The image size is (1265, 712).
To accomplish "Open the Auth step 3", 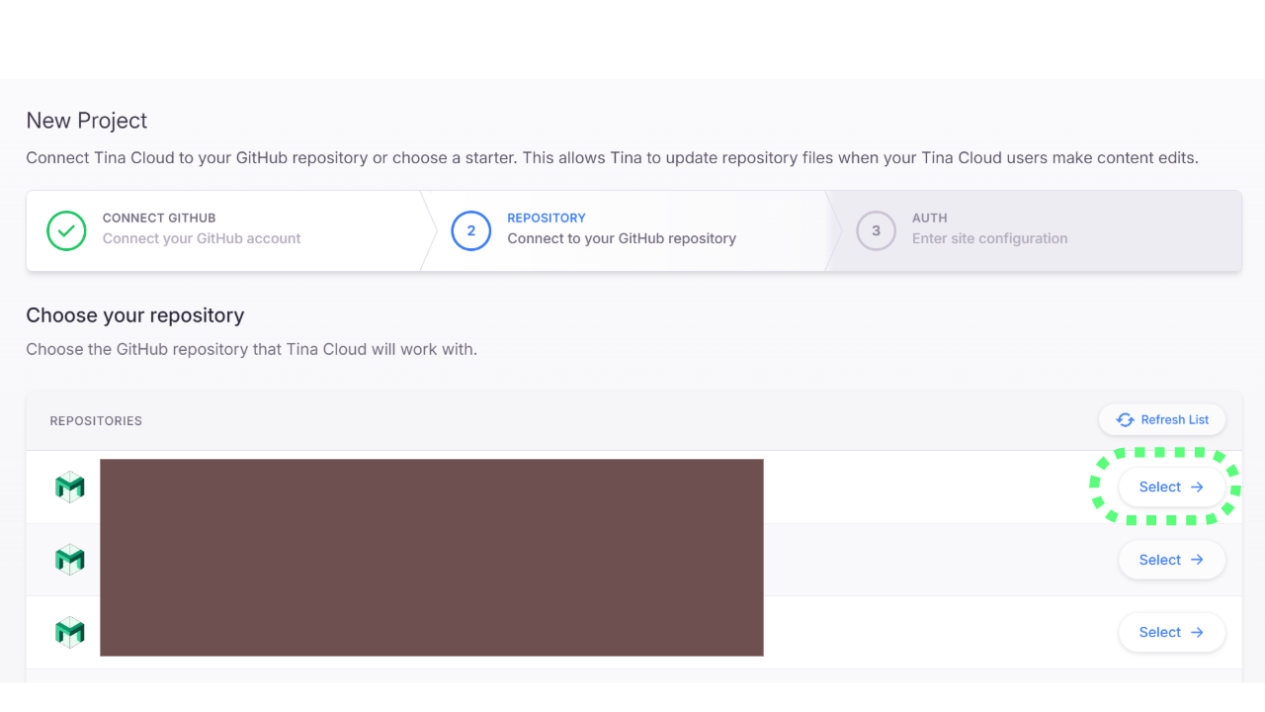I will (x=1034, y=230).
